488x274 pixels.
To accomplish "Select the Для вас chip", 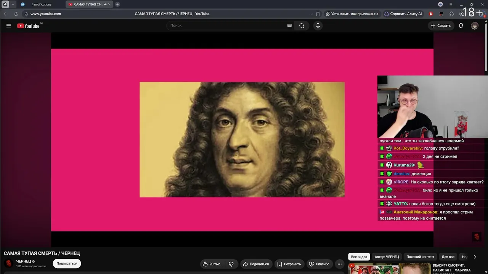I will tap(448, 257).
